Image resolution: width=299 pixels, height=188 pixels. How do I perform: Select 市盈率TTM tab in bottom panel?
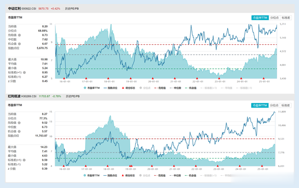pos(260,105)
